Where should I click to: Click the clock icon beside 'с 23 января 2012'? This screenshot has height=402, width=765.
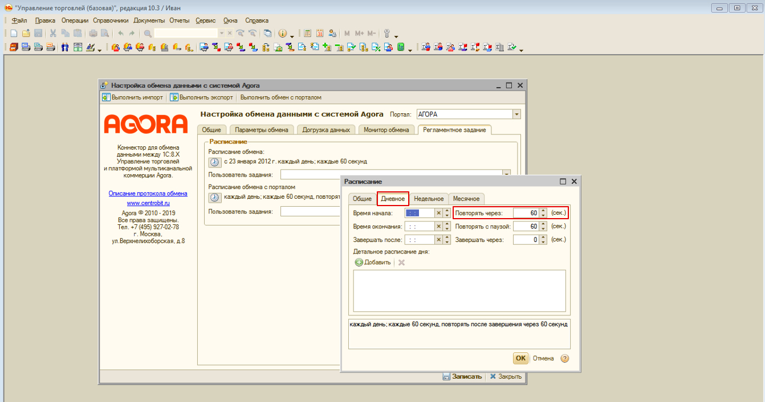point(214,162)
